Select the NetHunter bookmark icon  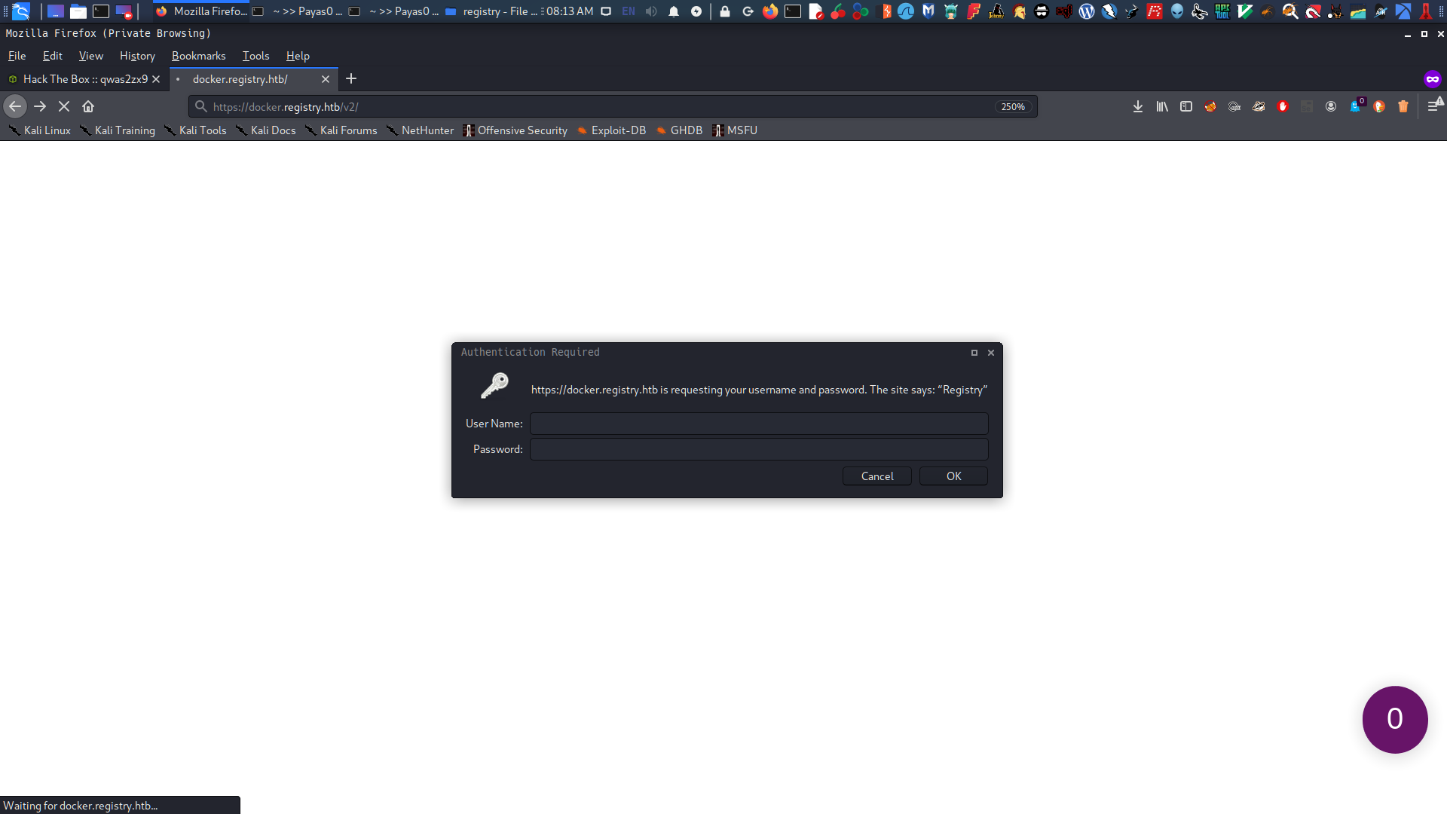coord(392,130)
